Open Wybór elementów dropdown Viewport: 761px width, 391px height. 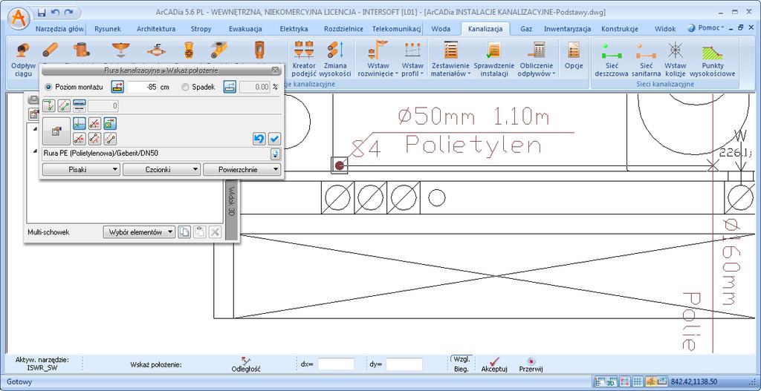tap(139, 232)
